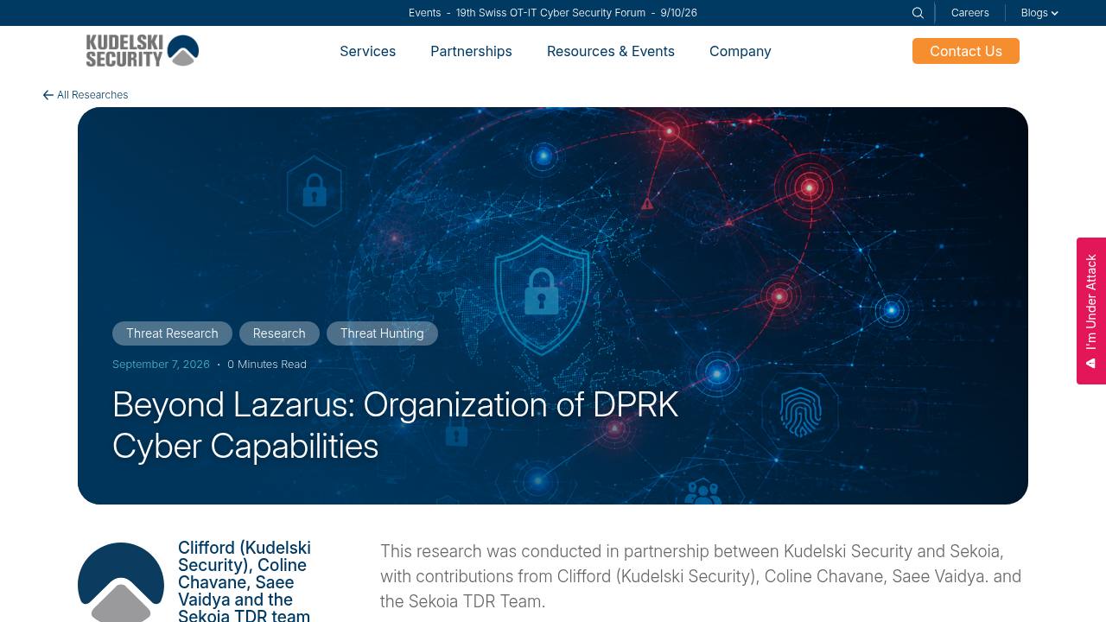Select the Threat Hunting tag
Viewport: 1106px width, 622px height.
(382, 333)
